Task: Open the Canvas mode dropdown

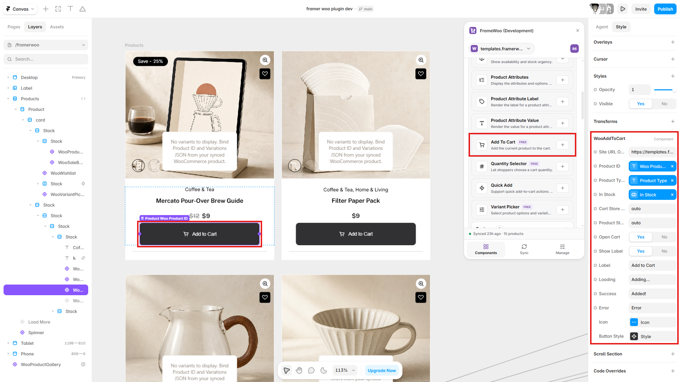Action: tap(20, 9)
